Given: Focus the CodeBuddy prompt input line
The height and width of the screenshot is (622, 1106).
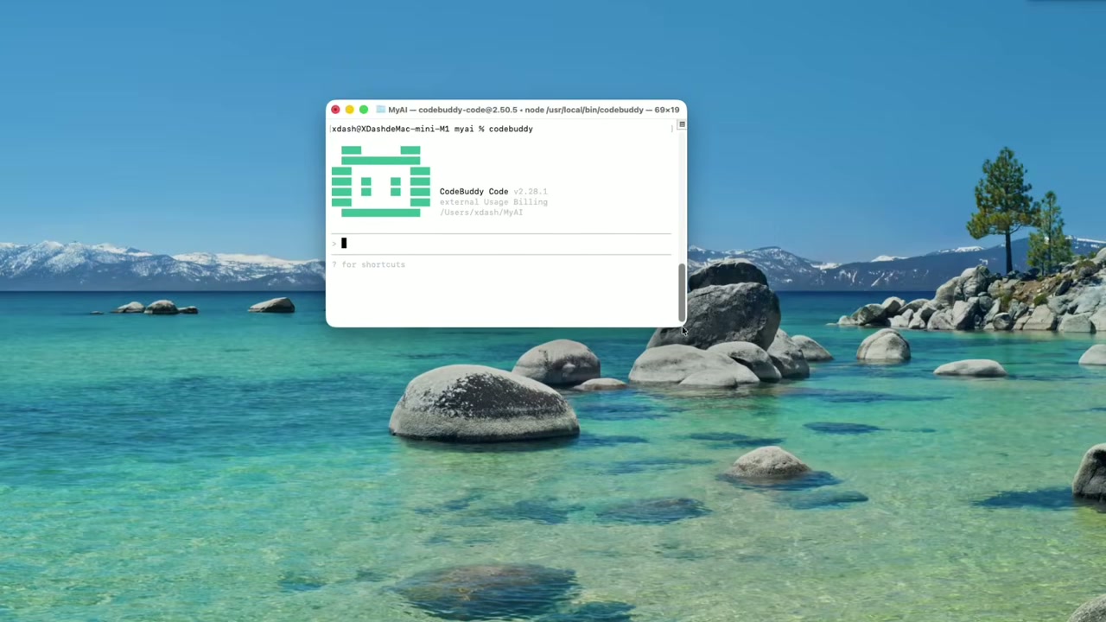Looking at the screenshot, I should 501,244.
